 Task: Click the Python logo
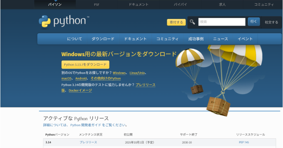tap(64, 22)
